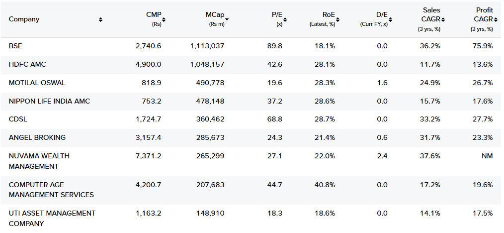Image resolution: width=504 pixels, height=233 pixels.
Task: Open ANGEL BROKING company details
Action: point(37,137)
